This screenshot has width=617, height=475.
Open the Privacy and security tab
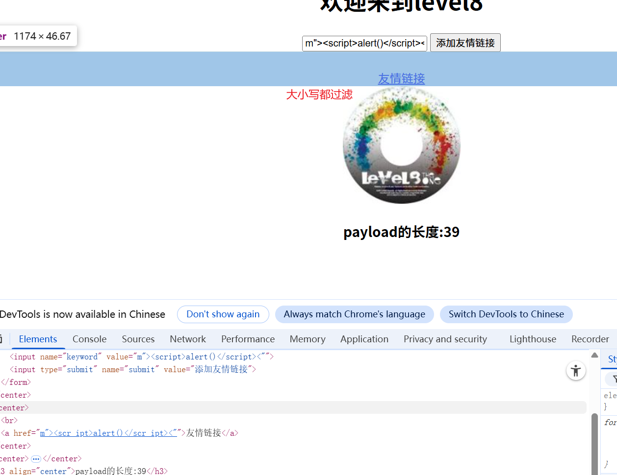tap(445, 339)
